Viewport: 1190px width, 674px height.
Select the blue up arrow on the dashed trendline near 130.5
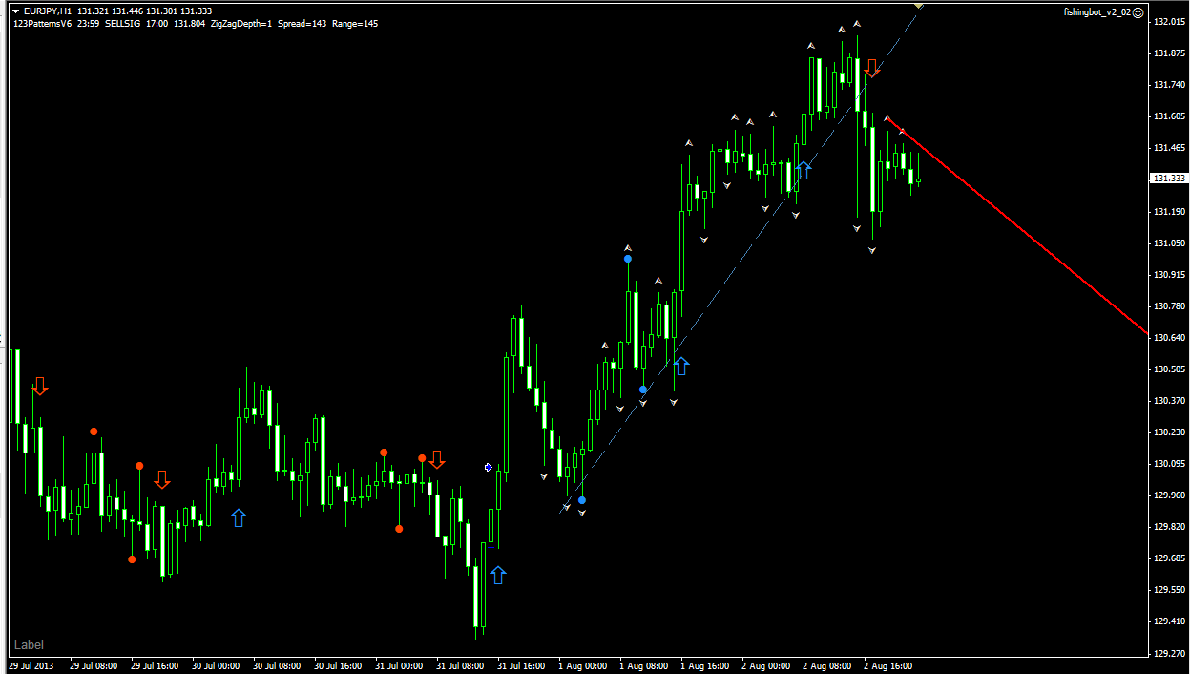tap(681, 365)
